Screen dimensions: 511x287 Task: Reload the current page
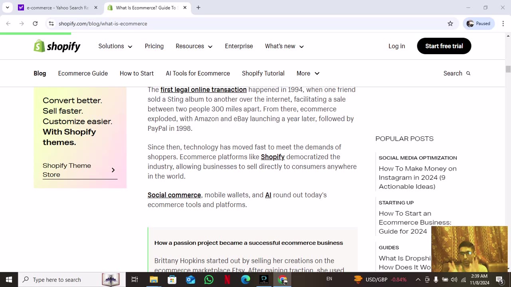click(x=35, y=24)
